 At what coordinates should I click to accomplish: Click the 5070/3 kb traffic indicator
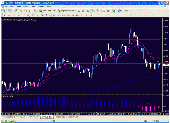pos(155,121)
